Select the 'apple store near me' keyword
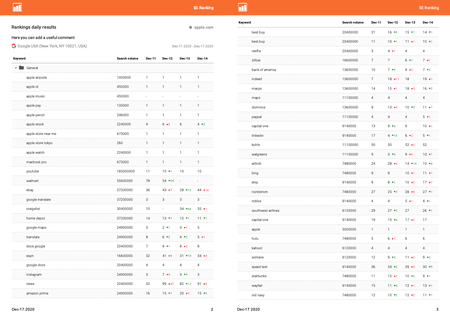 click(41, 134)
